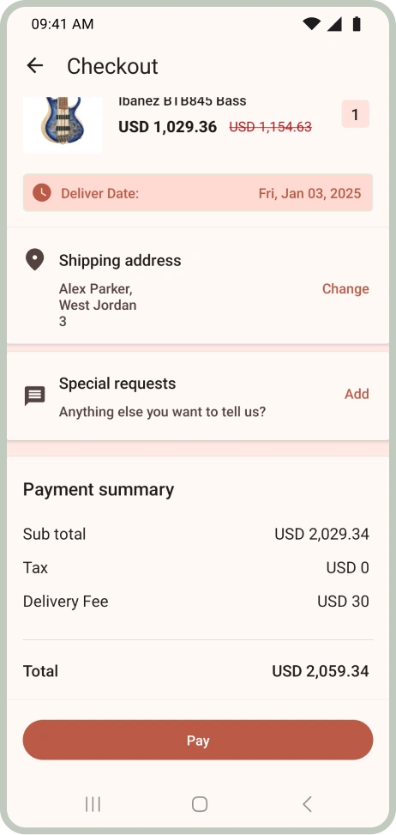Select the Ibanez BTB845 Bass title
Viewport: 396px width, 835px height.
click(183, 100)
